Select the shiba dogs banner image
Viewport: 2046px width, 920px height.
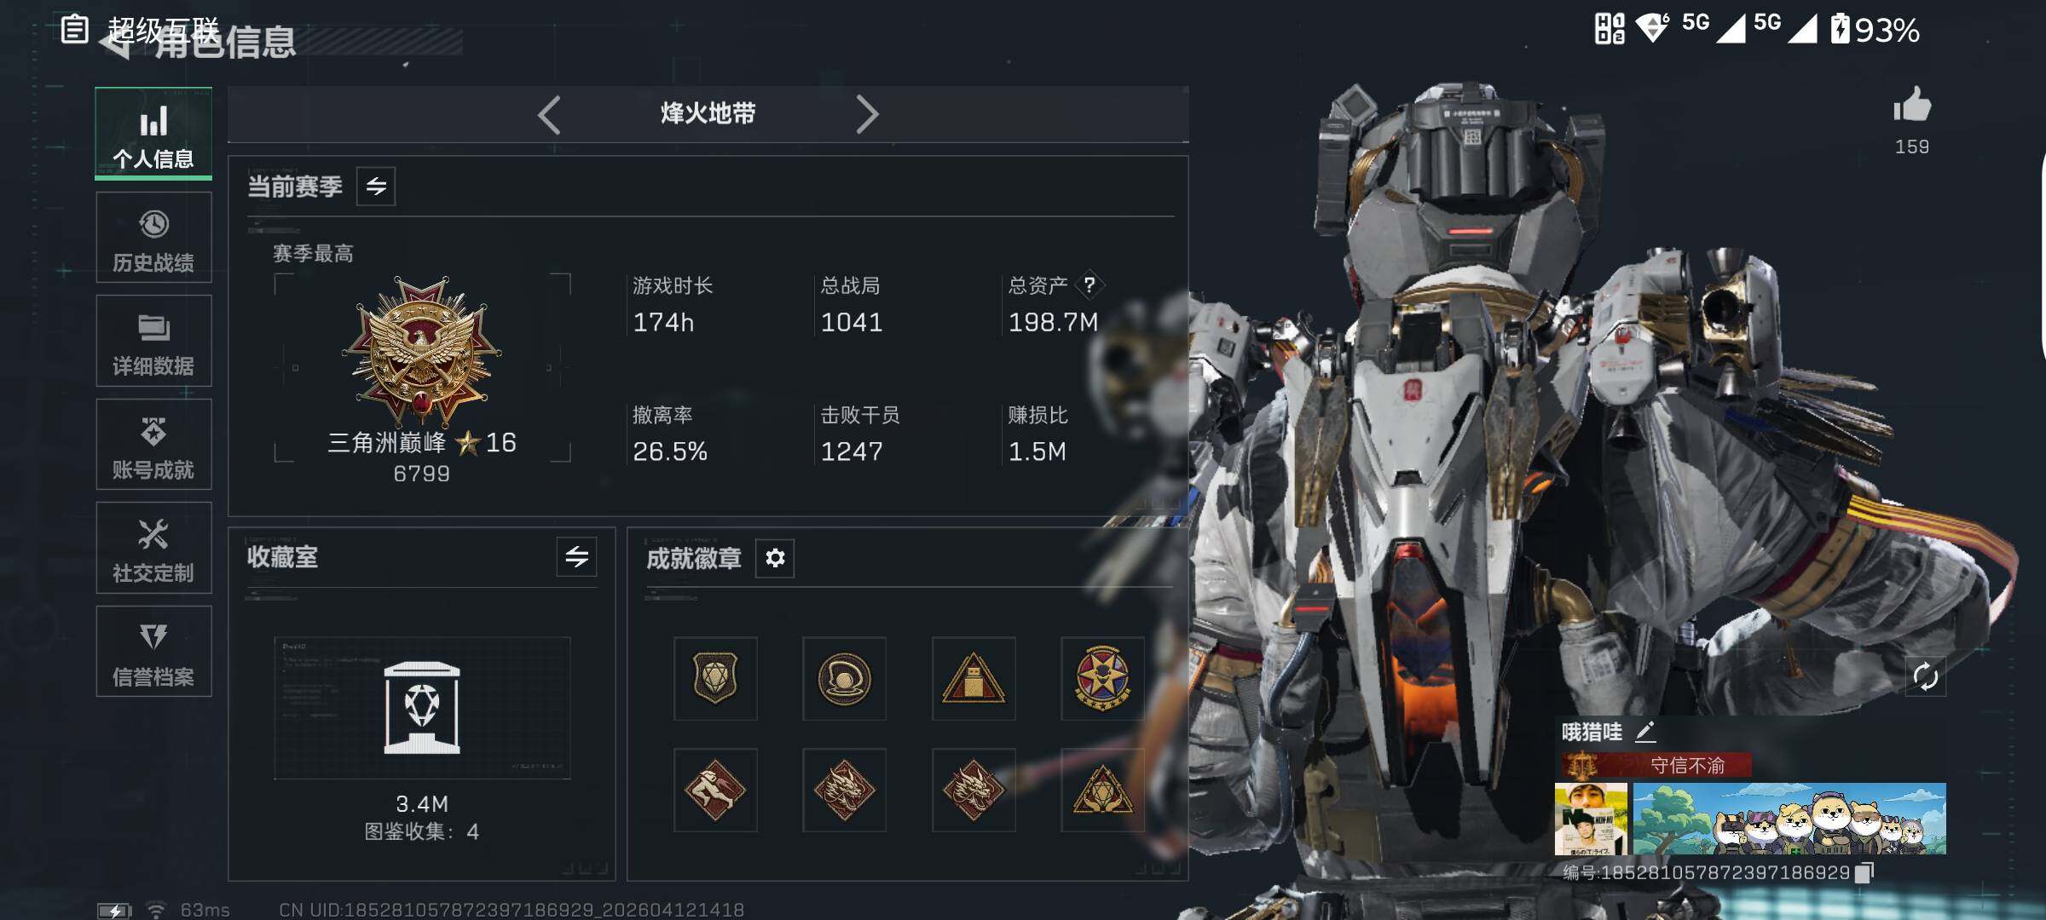[x=1789, y=819]
